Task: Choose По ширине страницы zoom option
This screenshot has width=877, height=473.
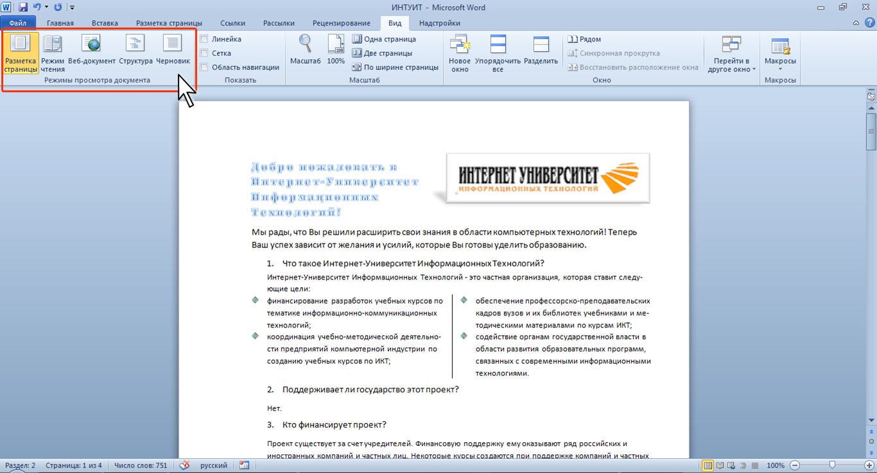Action: tap(395, 67)
